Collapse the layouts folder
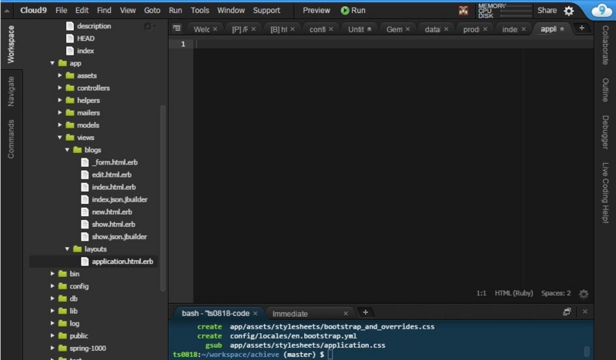Viewport: 616px width, 360px height. tap(67, 249)
